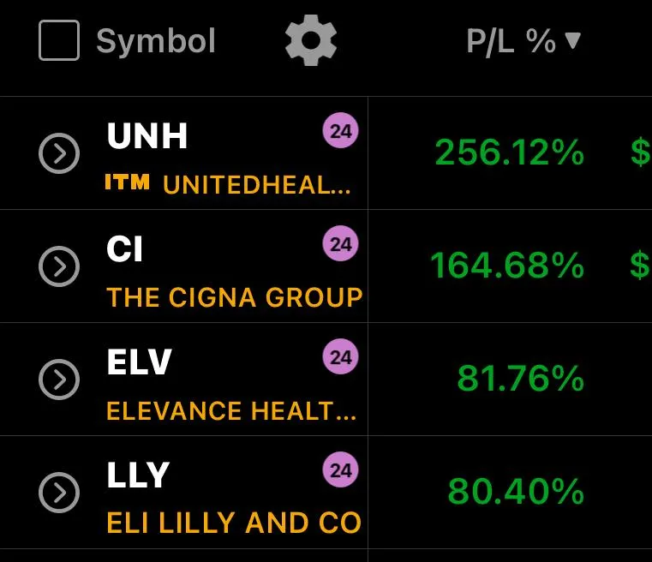Image resolution: width=652 pixels, height=562 pixels.
Task: Open THE CIGNA GROUP company name
Action: coord(235,297)
